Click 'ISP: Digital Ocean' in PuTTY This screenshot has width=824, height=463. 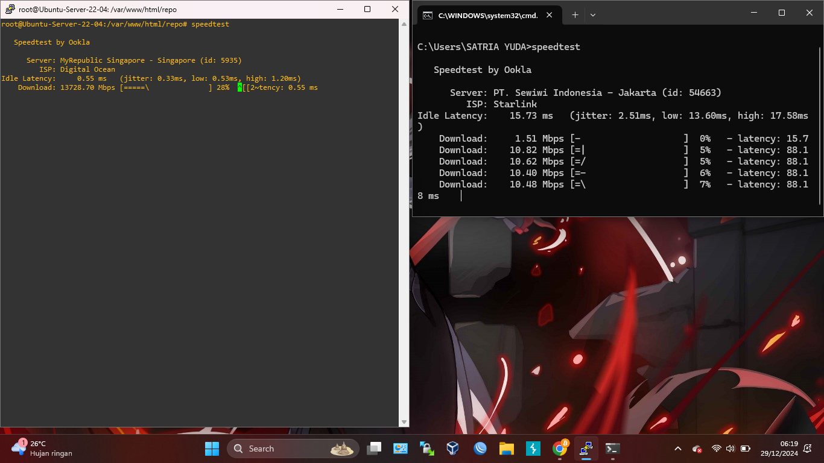click(77, 69)
